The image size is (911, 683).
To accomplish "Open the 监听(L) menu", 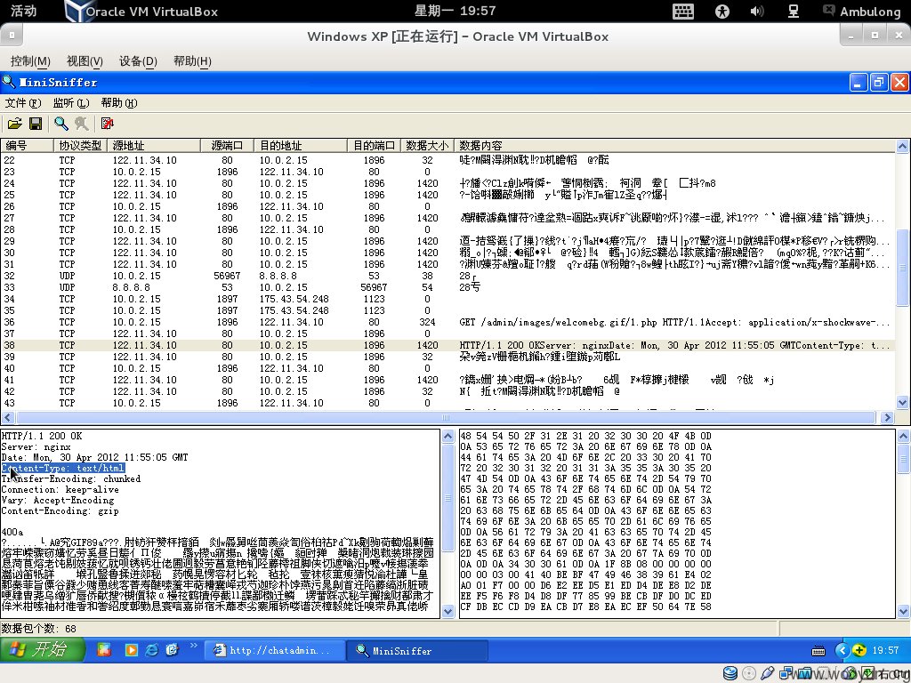I will pyautogui.click(x=71, y=103).
